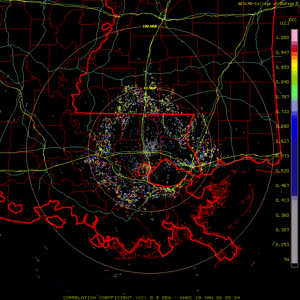Screen dimensions: 300x300
Task: Pick the pink band at the color scale top
Action: [x=294, y=36]
